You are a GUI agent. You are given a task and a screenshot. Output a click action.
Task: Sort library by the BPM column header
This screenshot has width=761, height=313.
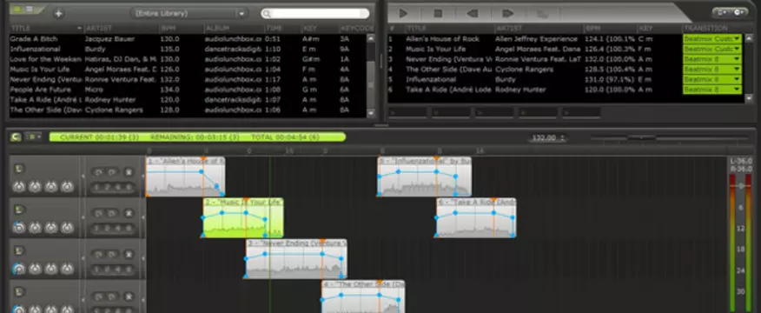(x=182, y=28)
